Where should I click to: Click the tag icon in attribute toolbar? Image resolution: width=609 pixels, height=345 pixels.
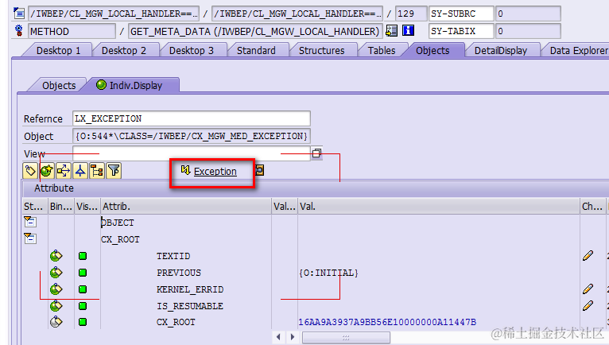(x=31, y=171)
